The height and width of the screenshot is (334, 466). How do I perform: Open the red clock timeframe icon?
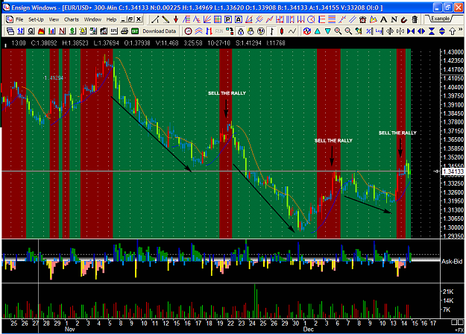188,31
